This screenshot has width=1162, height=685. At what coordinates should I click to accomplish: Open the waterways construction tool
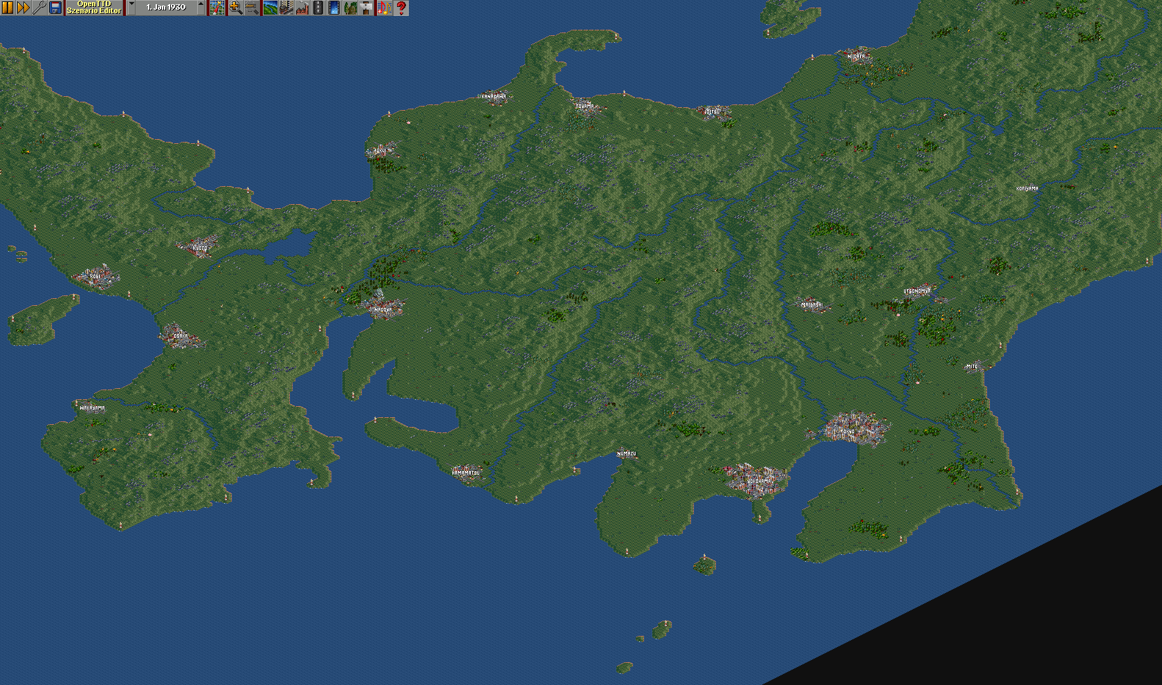pyautogui.click(x=334, y=8)
